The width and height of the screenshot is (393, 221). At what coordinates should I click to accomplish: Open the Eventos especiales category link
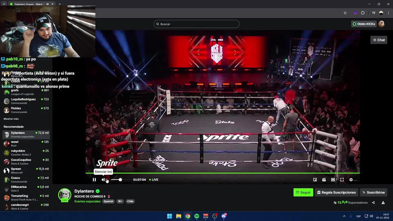coord(88,201)
